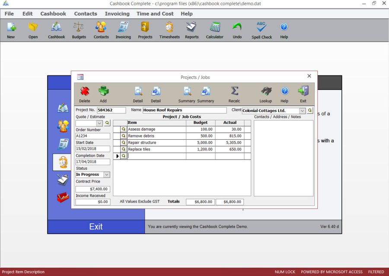389x276 pixels.
Task: Click magnifier beside Remove debris row
Action: [124, 136]
